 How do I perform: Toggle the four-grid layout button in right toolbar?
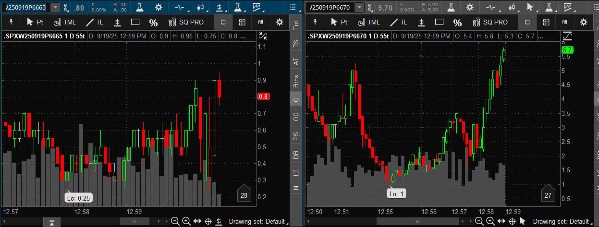[x=546, y=22]
